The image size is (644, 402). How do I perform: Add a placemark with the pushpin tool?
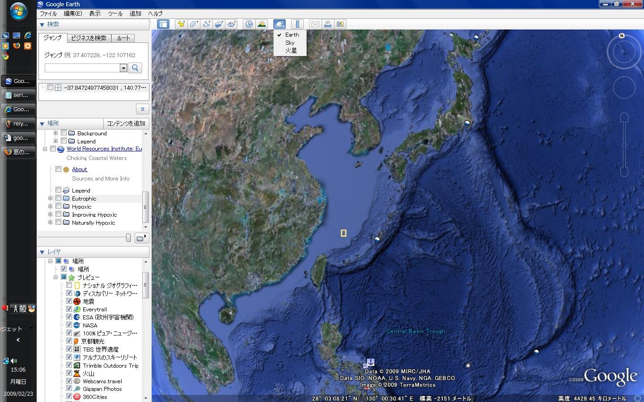point(181,24)
